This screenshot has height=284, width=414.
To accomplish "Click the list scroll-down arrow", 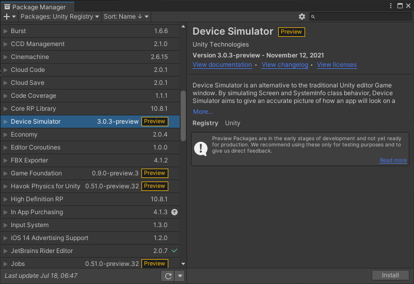I will point(183,264).
